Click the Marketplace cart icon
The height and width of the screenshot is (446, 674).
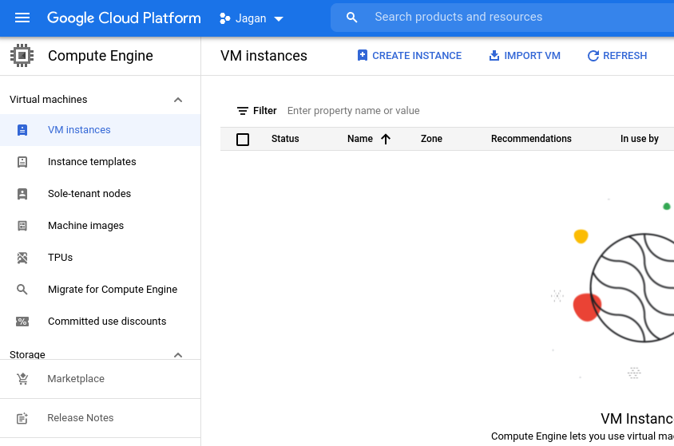pyautogui.click(x=22, y=379)
